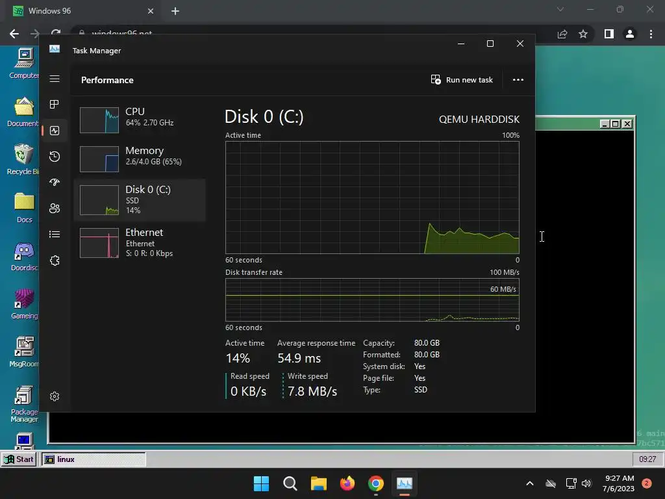Open the Recycle Bin desktop icon

tap(23, 160)
